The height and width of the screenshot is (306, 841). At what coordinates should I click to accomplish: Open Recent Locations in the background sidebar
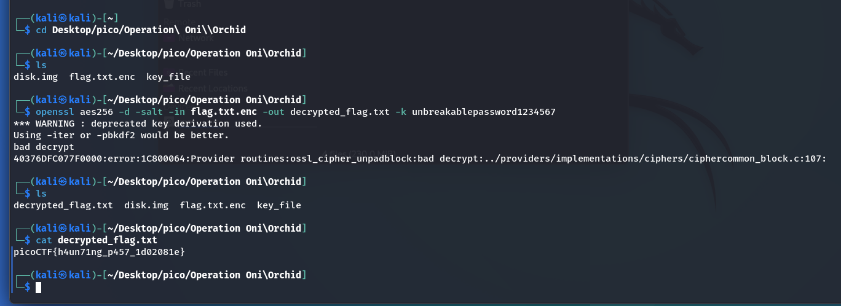pyautogui.click(x=213, y=88)
